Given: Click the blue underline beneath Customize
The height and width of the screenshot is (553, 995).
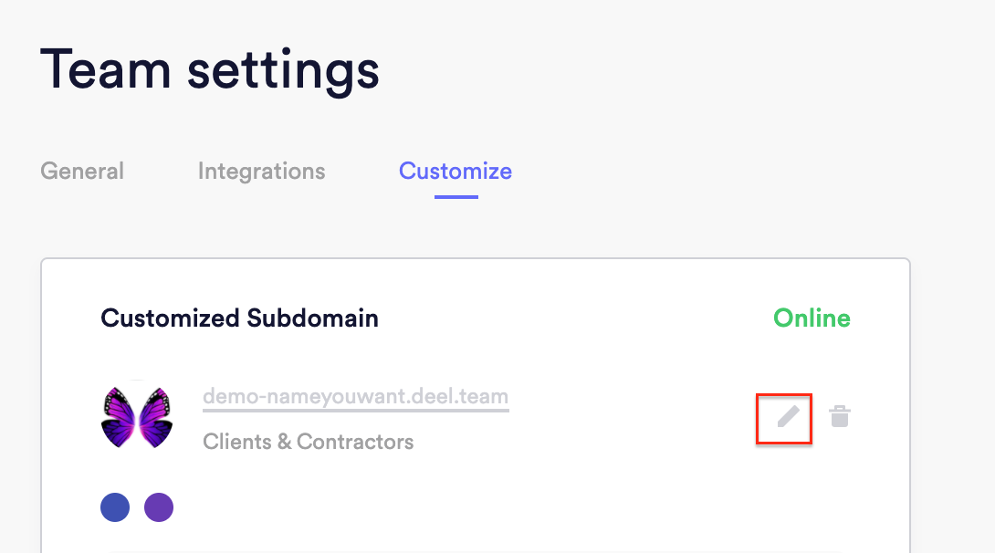Looking at the screenshot, I should [x=456, y=197].
